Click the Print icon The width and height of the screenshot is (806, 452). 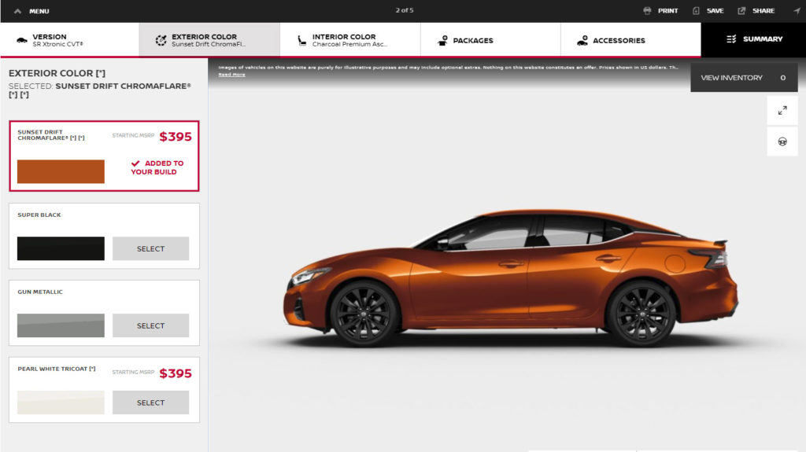647,11
